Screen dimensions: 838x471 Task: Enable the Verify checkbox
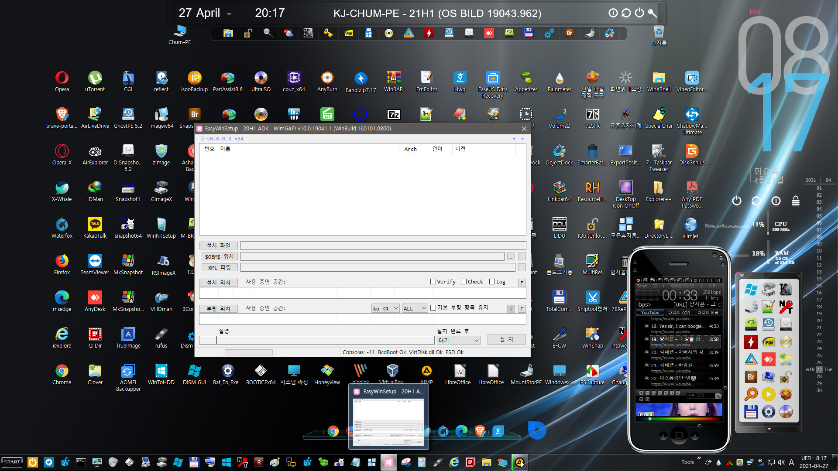(x=433, y=282)
